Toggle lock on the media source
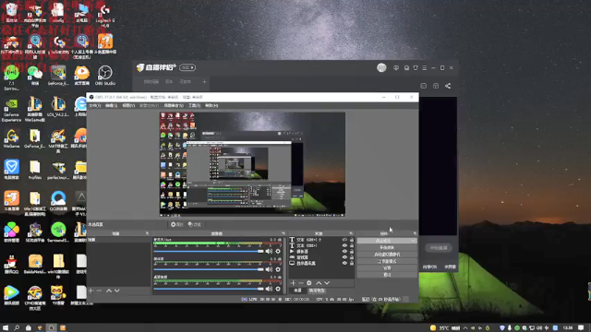The width and height of the screenshot is (591, 332). [352, 251]
